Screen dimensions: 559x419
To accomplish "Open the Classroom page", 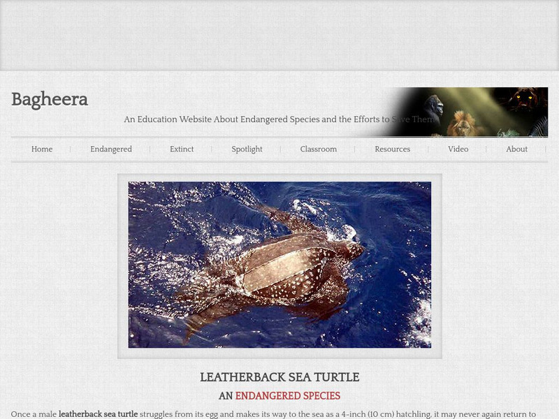I will (318, 149).
